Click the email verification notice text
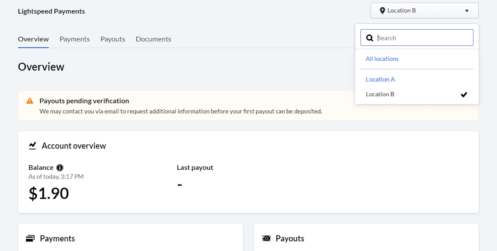Viewport: 497px width, 251px height. (x=181, y=111)
